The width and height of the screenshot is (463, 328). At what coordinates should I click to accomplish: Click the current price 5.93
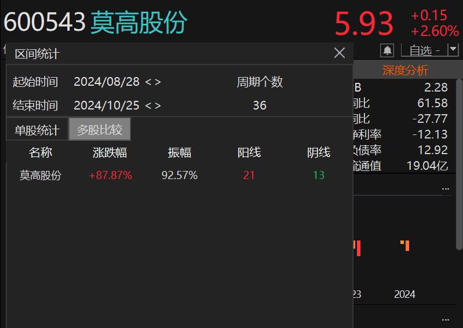click(x=364, y=24)
